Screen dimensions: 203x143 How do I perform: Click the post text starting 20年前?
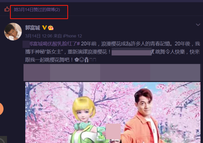coord(112,52)
